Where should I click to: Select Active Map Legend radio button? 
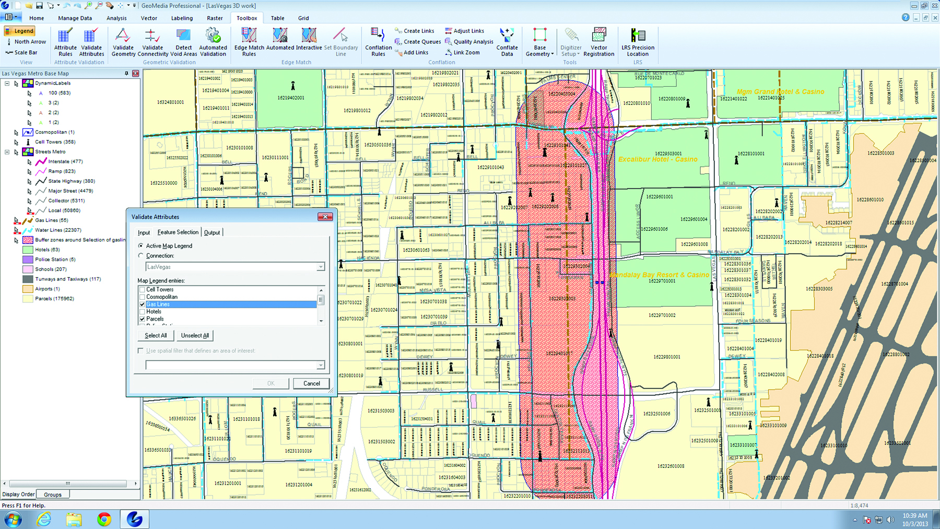tap(140, 245)
